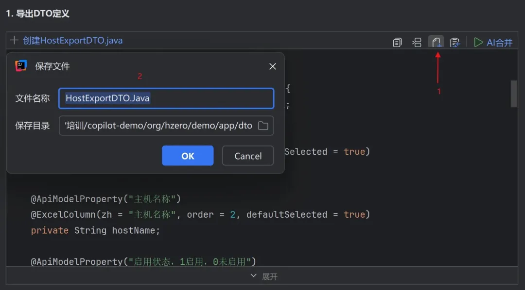Confirm saving with the OK button
The height and width of the screenshot is (290, 525).
[x=188, y=156]
